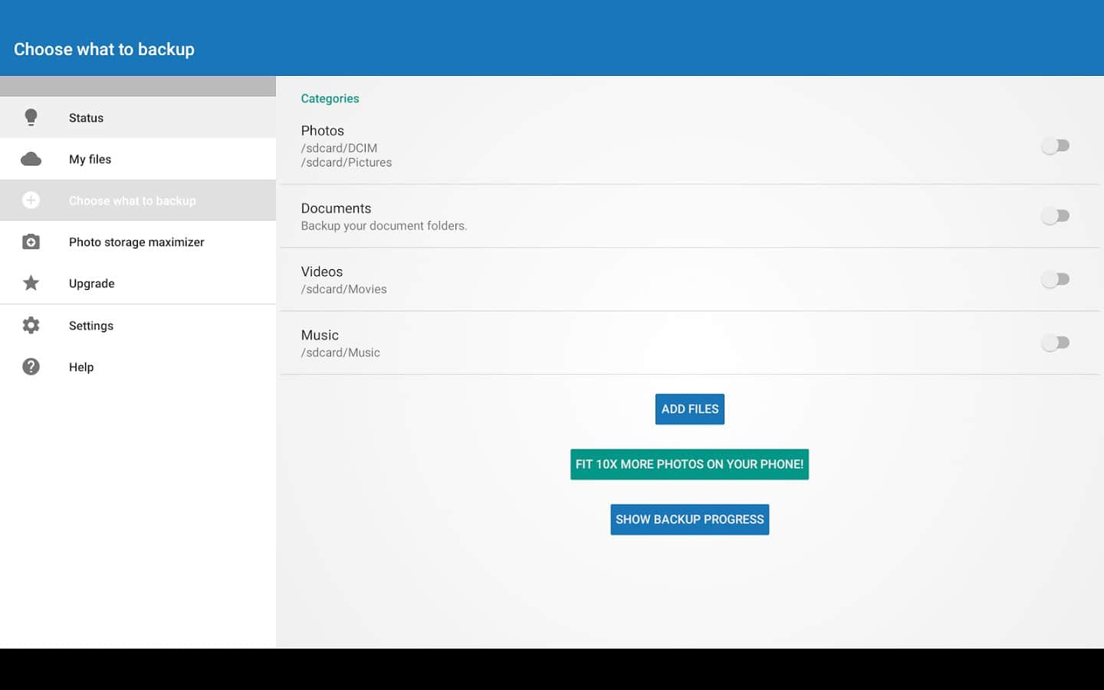Click the plus circle backup icon
This screenshot has height=690, width=1104.
point(31,200)
